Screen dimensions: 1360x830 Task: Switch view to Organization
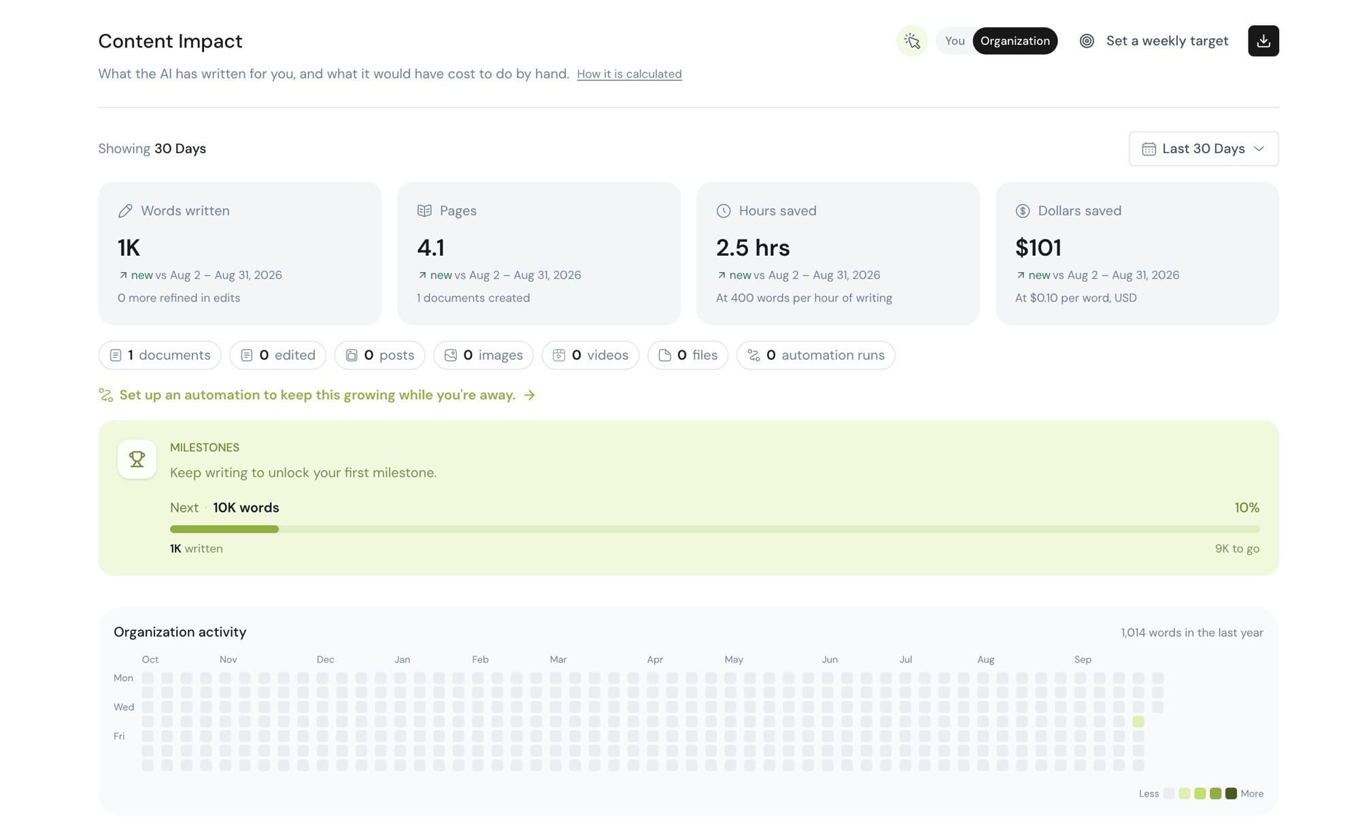click(x=1015, y=41)
